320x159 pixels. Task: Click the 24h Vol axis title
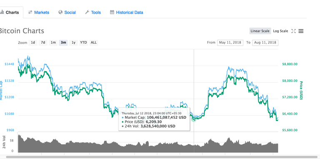pyautogui.click(x=4, y=142)
